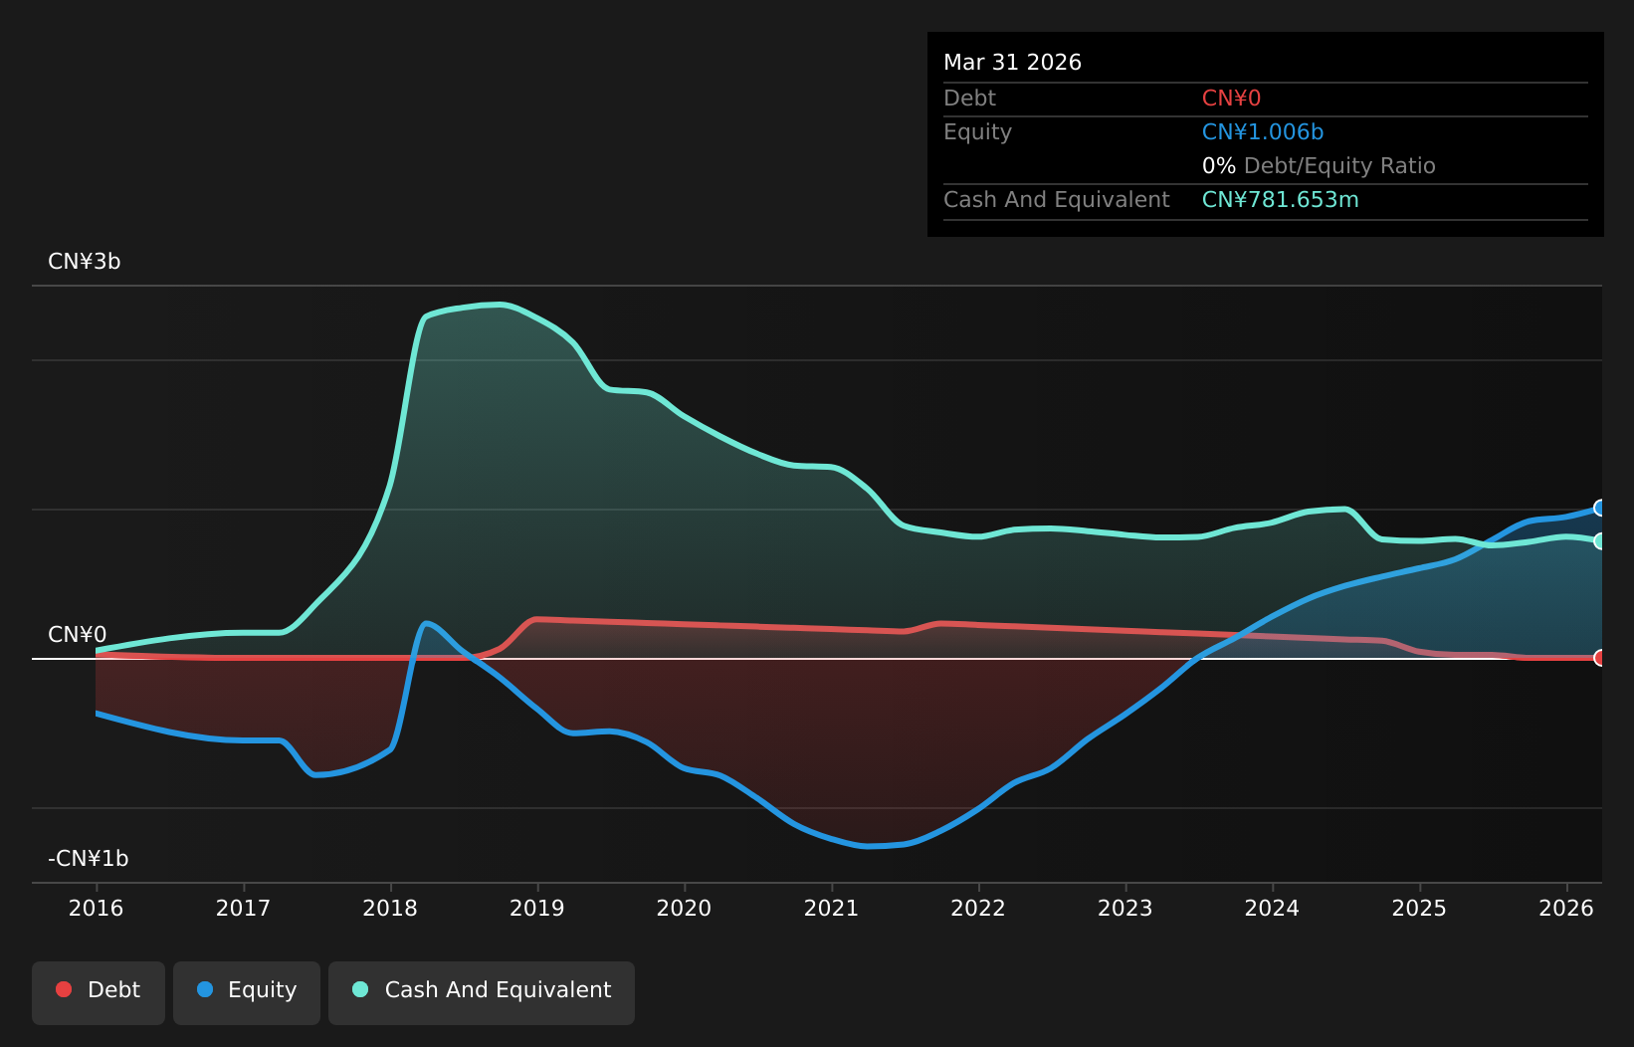Click the red CN¥0 debt value in tooltip
1634x1047 pixels.
[x=1231, y=99]
